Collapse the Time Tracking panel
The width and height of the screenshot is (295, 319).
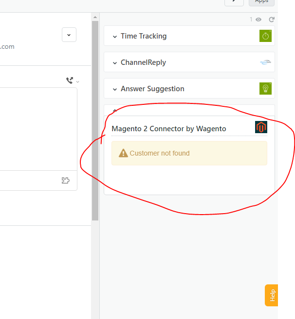click(115, 37)
